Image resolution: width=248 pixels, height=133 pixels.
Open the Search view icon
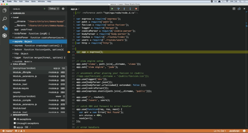pos(4,19)
